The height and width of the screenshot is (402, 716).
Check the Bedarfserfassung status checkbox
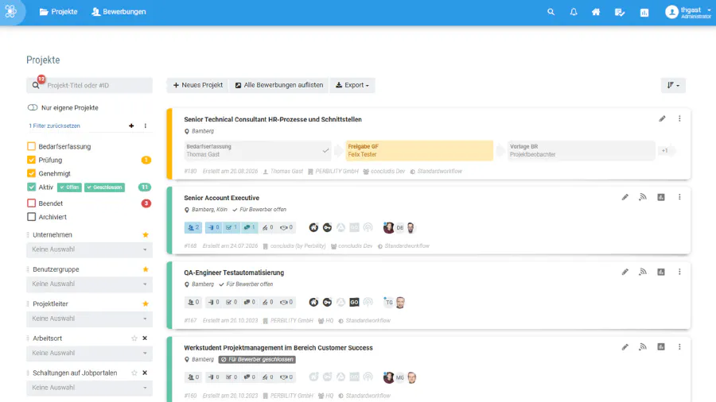point(31,146)
